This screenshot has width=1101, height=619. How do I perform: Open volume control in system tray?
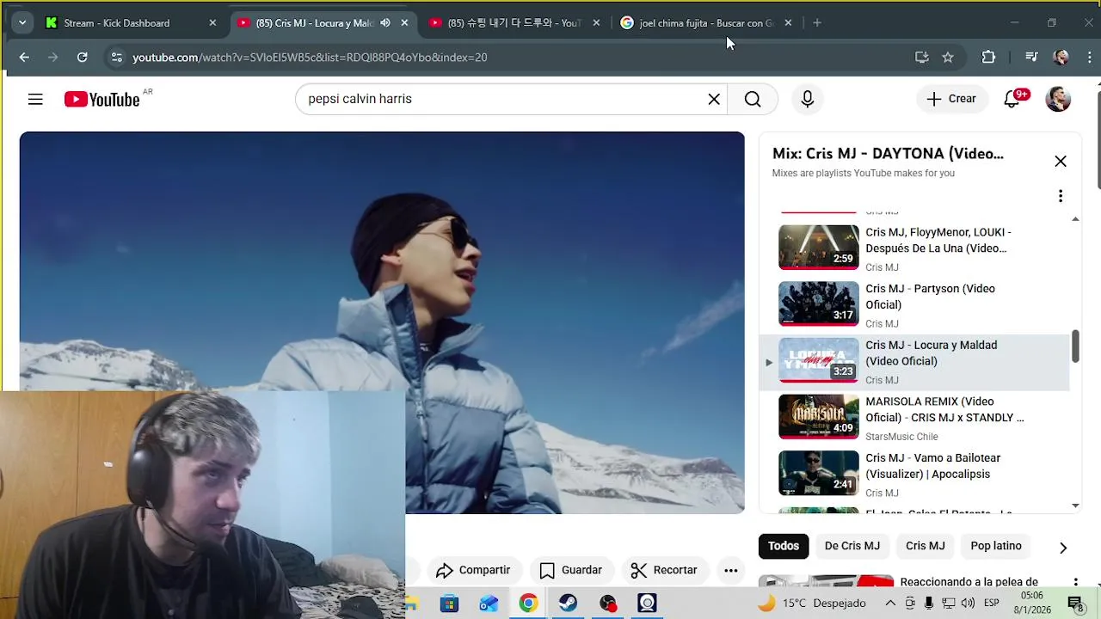pos(969,604)
